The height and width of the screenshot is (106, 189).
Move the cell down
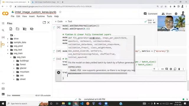coord(158,69)
